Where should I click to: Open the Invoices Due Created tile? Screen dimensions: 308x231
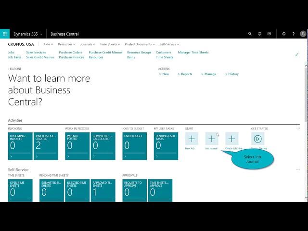46,146
